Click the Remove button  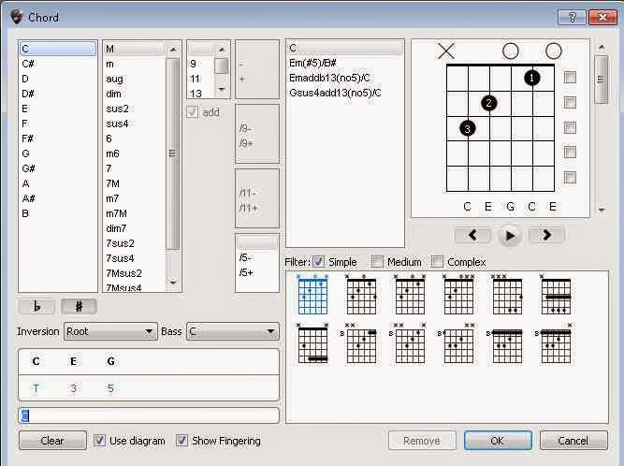click(x=422, y=441)
